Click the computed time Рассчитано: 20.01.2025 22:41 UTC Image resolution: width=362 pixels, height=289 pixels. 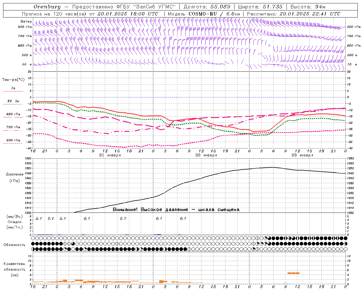pos(294,14)
